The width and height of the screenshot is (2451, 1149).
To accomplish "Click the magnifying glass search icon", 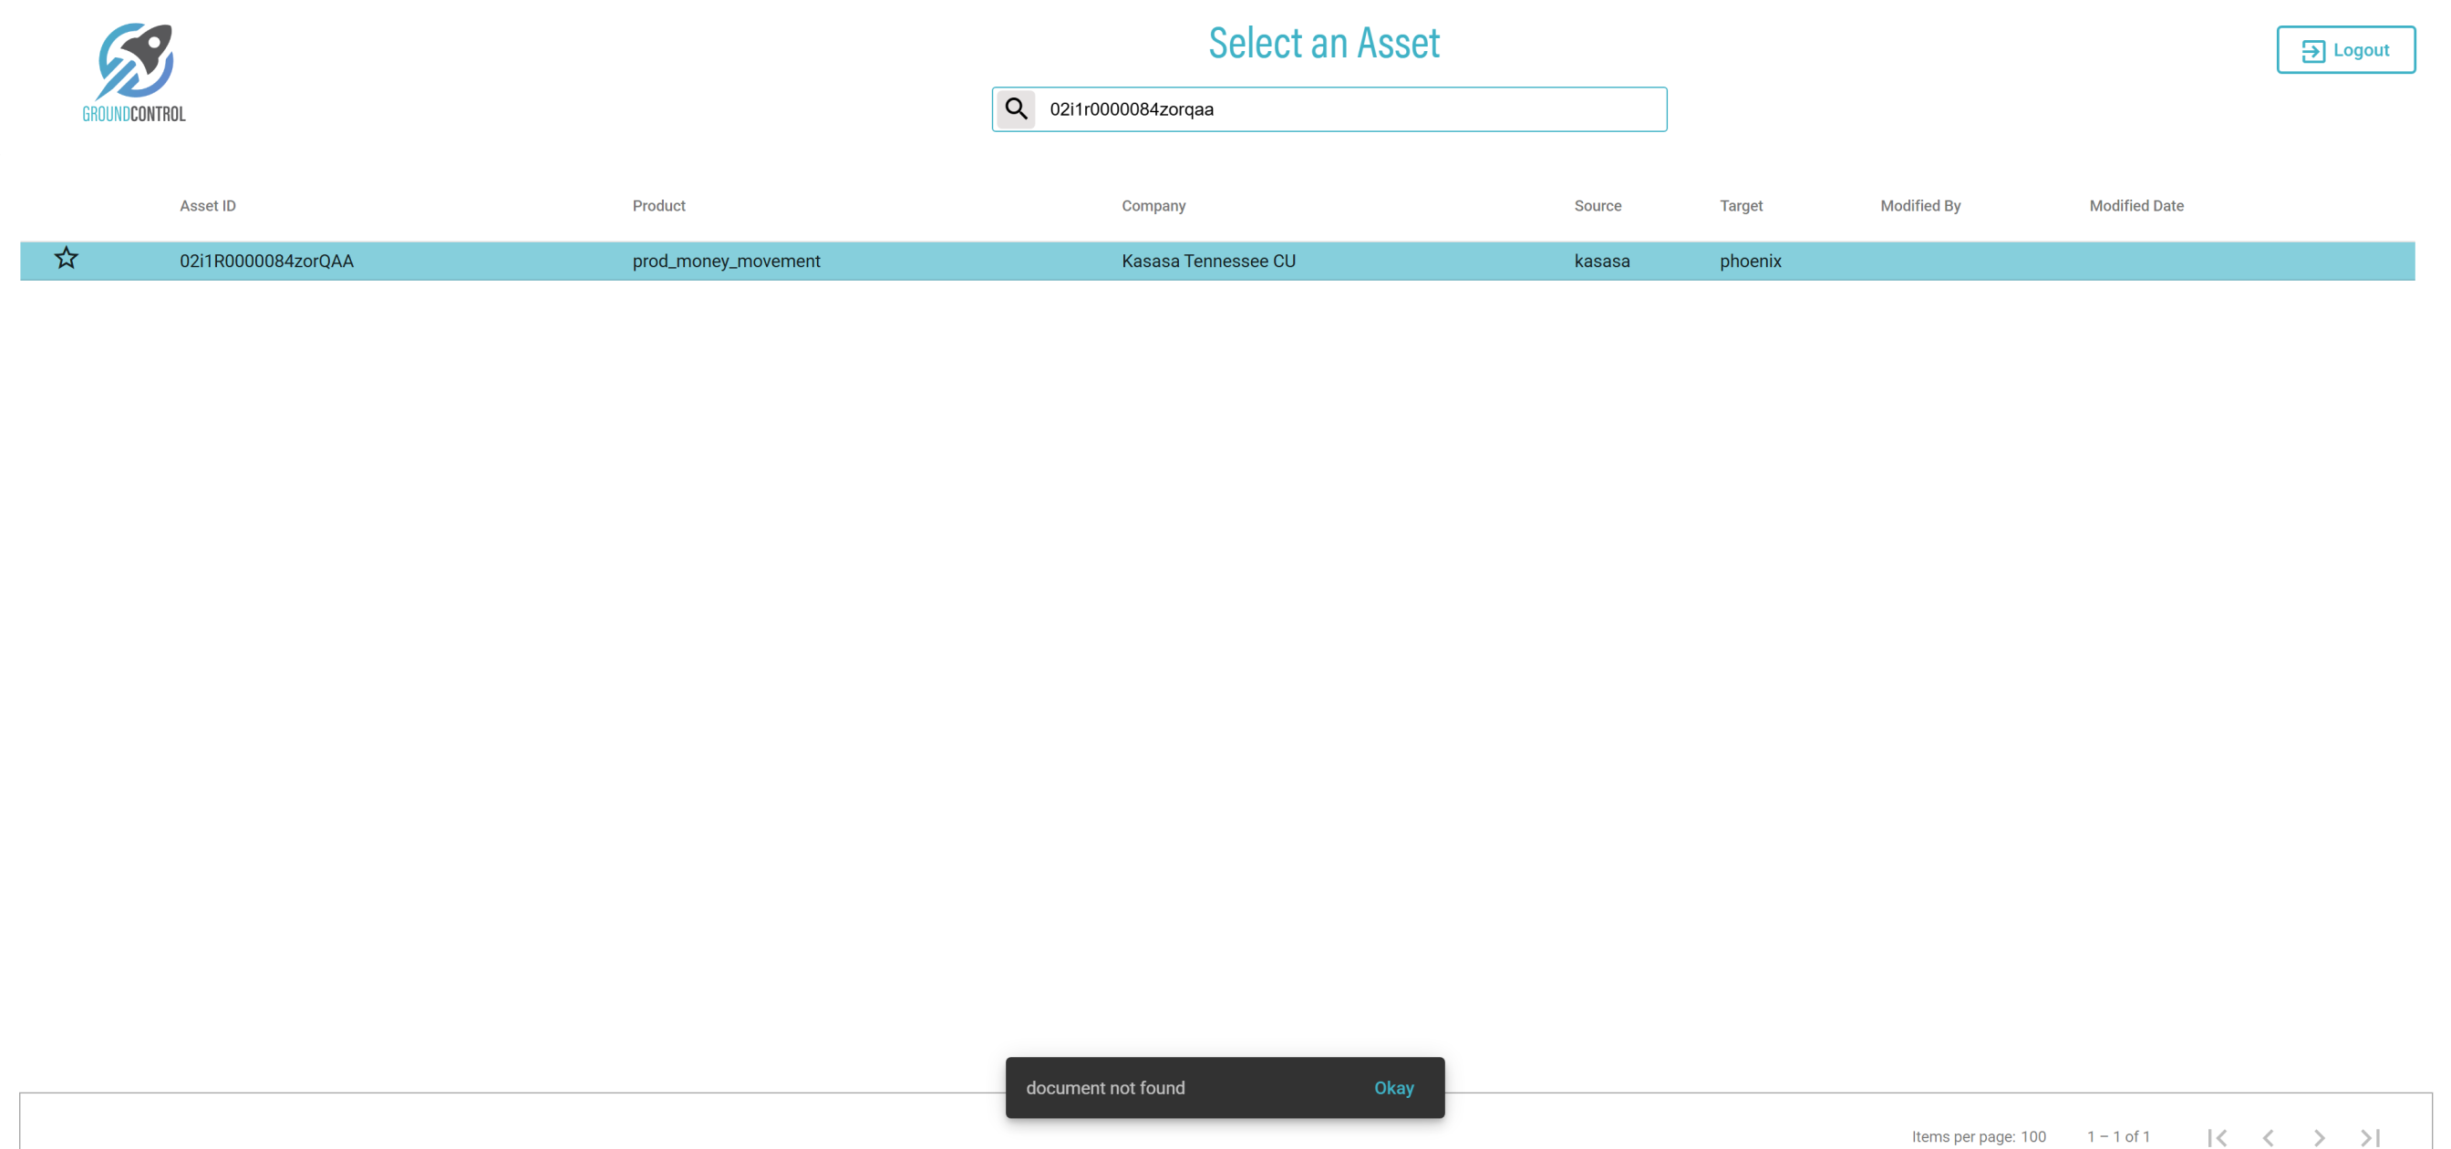I will pyautogui.click(x=1015, y=109).
